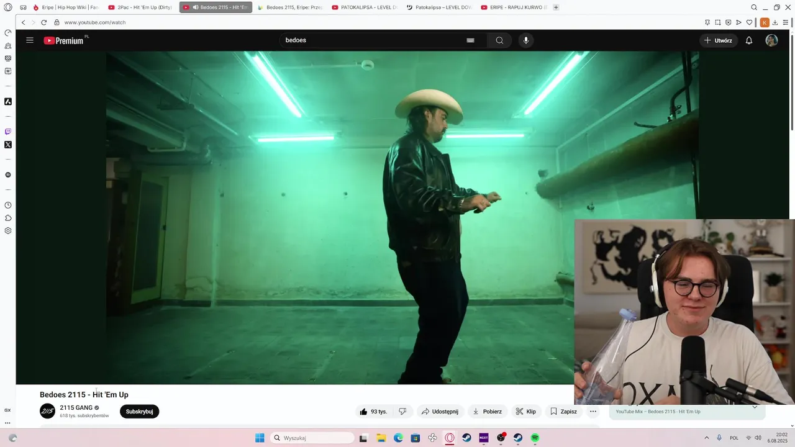This screenshot has height=447, width=795.
Task: Open 2115 GANG channel name link
Action: coord(76,408)
